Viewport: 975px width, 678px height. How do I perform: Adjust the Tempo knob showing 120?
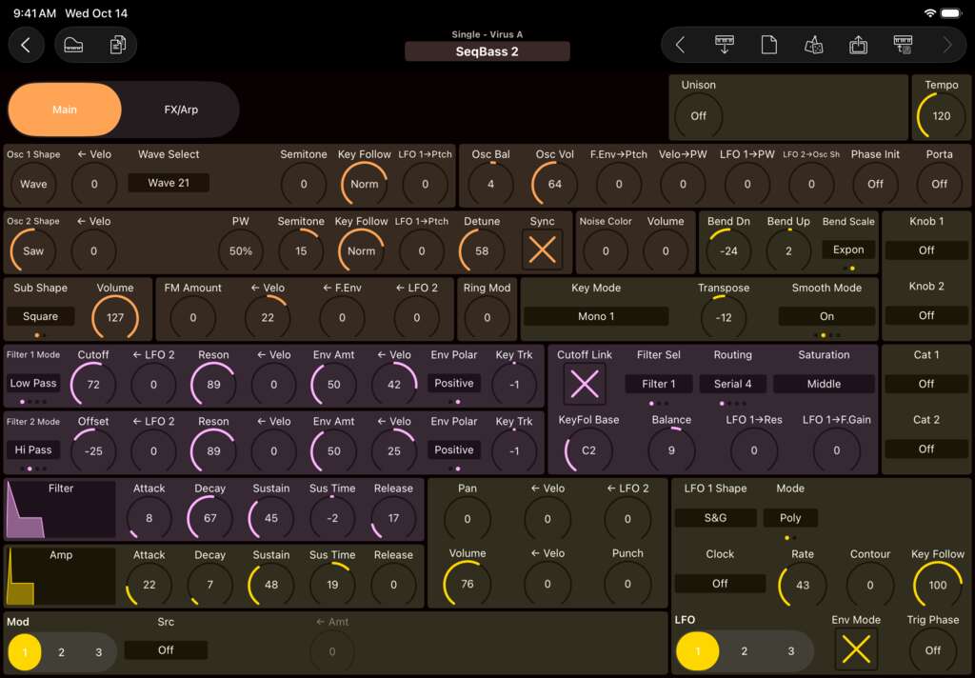point(941,115)
